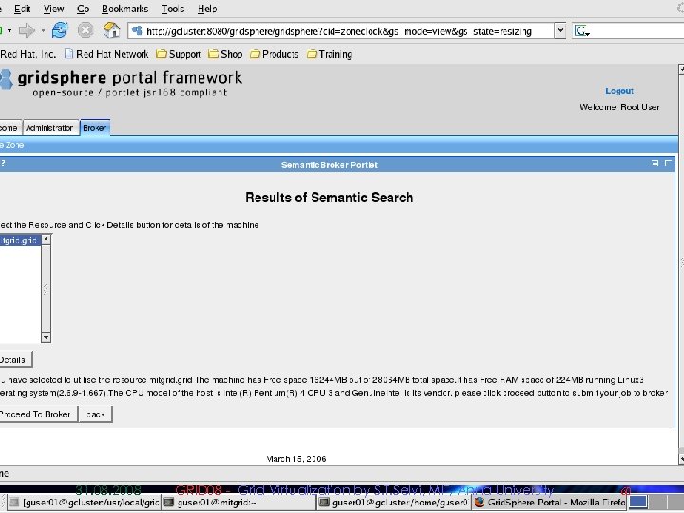Click Proceed To Broker button

click(x=37, y=414)
